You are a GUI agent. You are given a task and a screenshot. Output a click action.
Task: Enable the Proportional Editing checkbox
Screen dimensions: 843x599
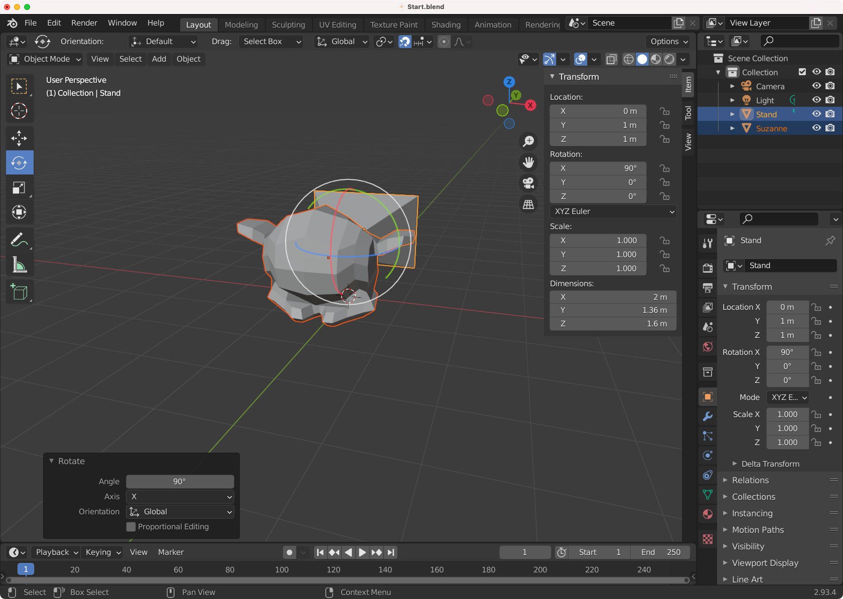pos(131,527)
